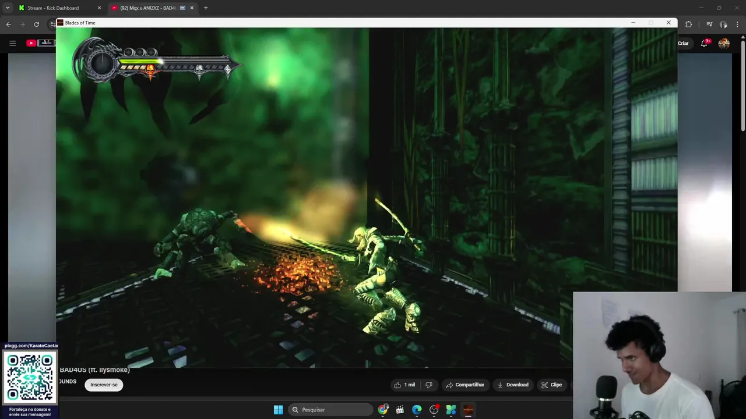Screen dimensions: 746x419
Task: Open the browser profile avatar
Action: pyautogui.click(x=723, y=24)
